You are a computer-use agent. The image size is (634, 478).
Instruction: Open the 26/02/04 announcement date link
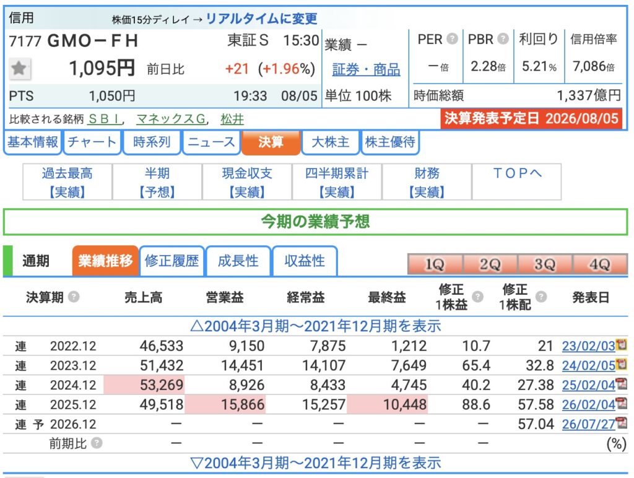click(x=588, y=404)
